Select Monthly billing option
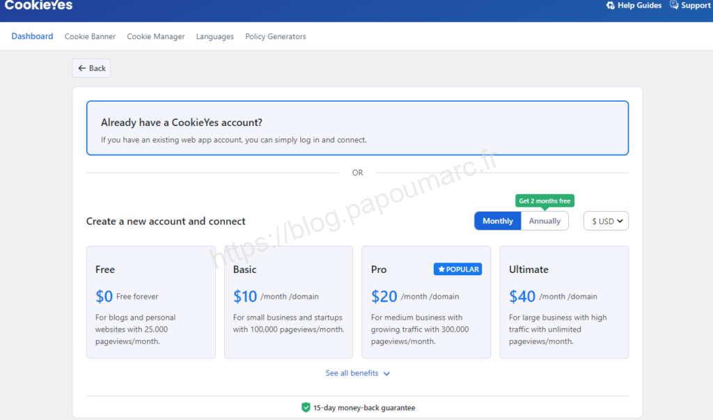This screenshot has width=713, height=420. point(497,221)
